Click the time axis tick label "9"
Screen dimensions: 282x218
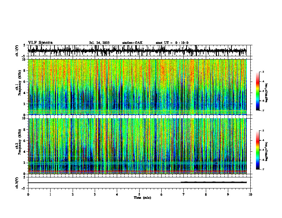pos(228,194)
